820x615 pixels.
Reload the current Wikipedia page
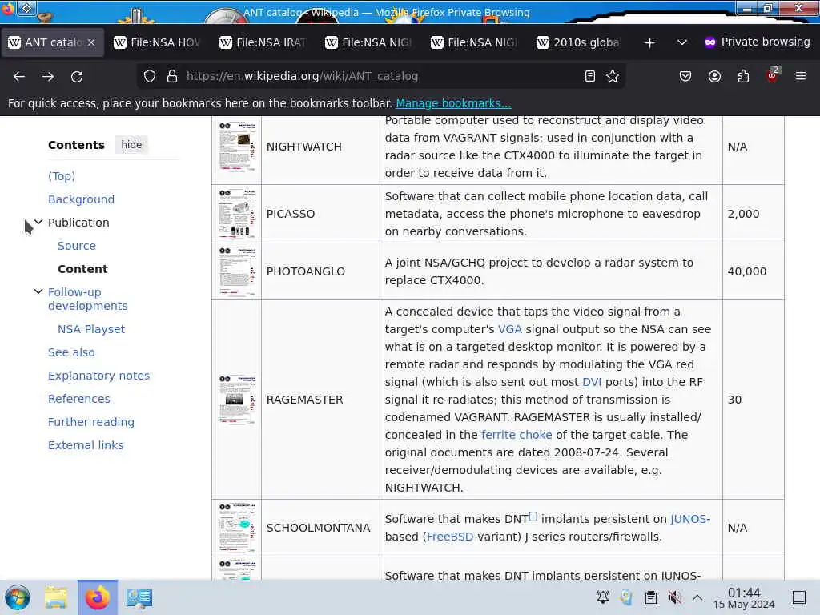(77, 76)
